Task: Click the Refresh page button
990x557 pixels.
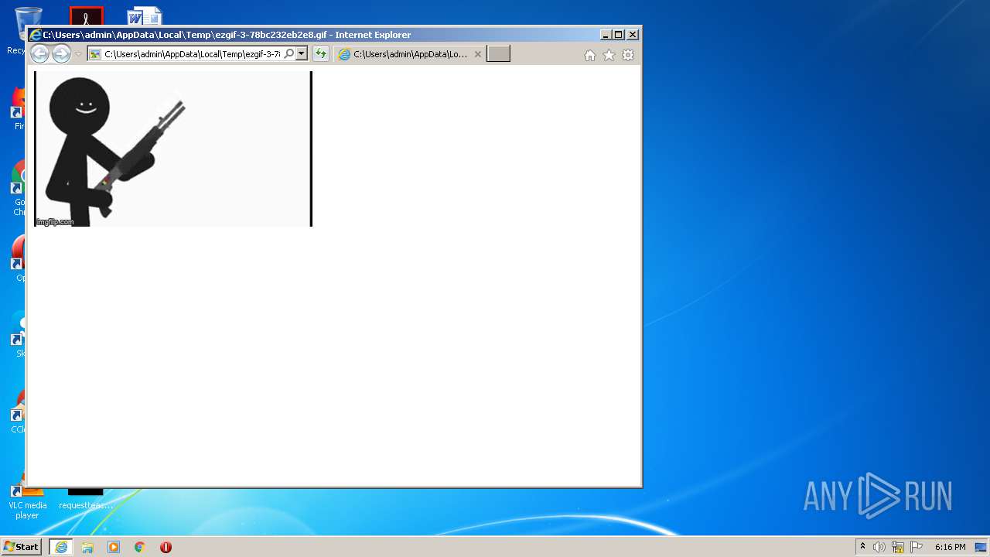Action: [321, 54]
